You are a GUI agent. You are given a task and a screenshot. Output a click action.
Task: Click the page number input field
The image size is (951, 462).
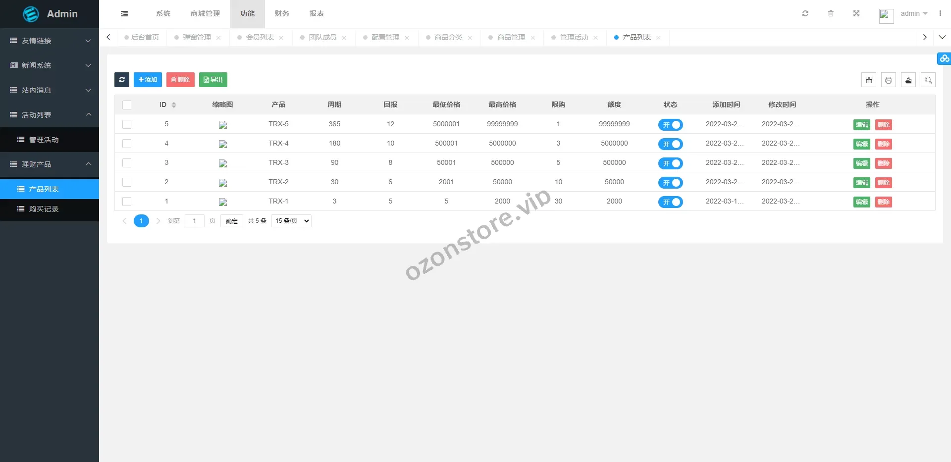pos(195,221)
